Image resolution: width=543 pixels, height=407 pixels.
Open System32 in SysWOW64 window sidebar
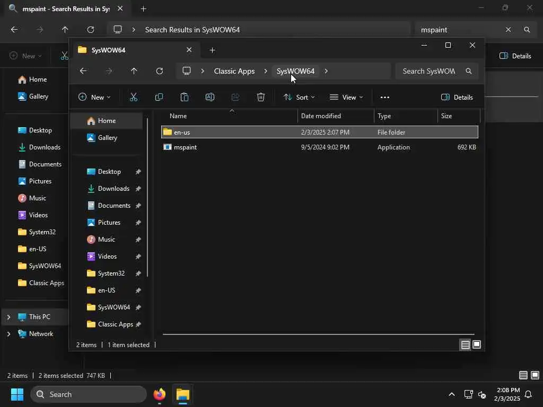[x=107, y=273]
